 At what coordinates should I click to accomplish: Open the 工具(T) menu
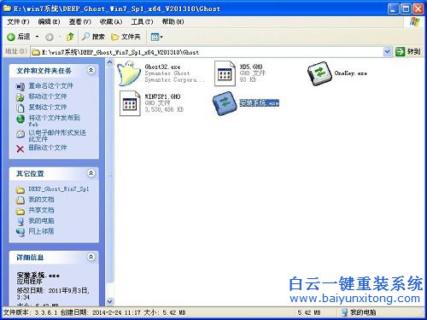coord(142,22)
